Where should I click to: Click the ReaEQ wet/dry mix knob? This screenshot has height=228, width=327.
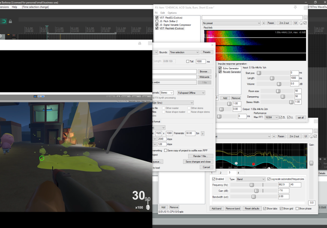[311, 136]
